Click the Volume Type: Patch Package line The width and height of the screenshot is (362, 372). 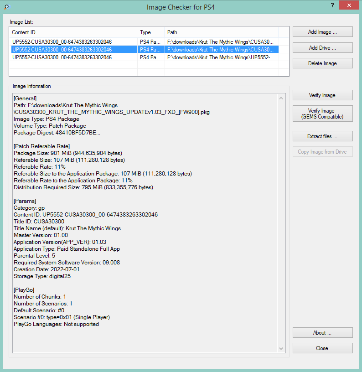pos(50,126)
